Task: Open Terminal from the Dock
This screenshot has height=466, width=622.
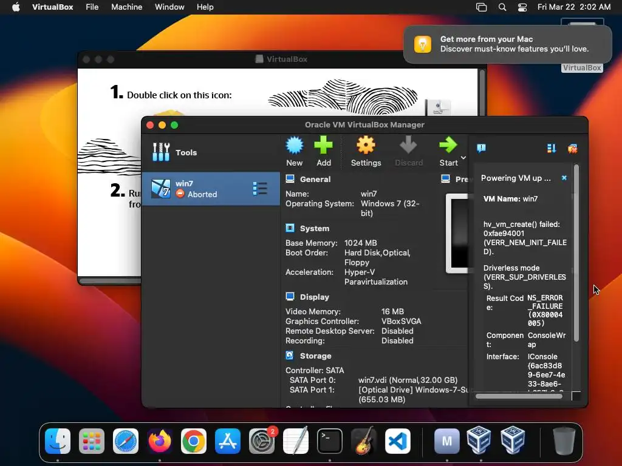Action: (x=330, y=441)
